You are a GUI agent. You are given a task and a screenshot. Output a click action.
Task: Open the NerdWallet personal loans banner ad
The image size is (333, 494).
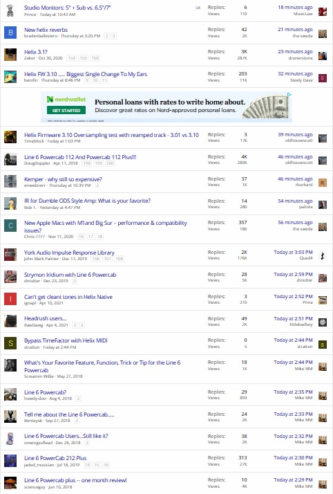tap(166, 107)
